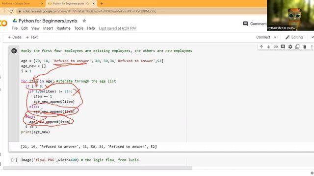This screenshot has width=314, height=176.
Task: Click the i = 1 line
Action: tap(26, 71)
